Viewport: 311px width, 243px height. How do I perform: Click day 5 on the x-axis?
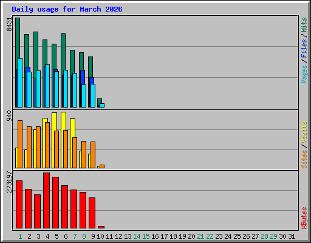pos(56,236)
